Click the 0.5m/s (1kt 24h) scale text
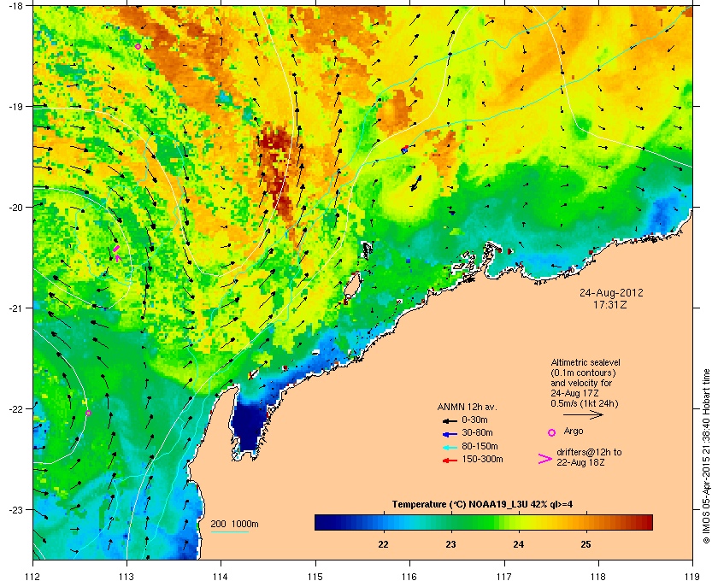Viewport: 718px width, 581px height. tap(585, 404)
